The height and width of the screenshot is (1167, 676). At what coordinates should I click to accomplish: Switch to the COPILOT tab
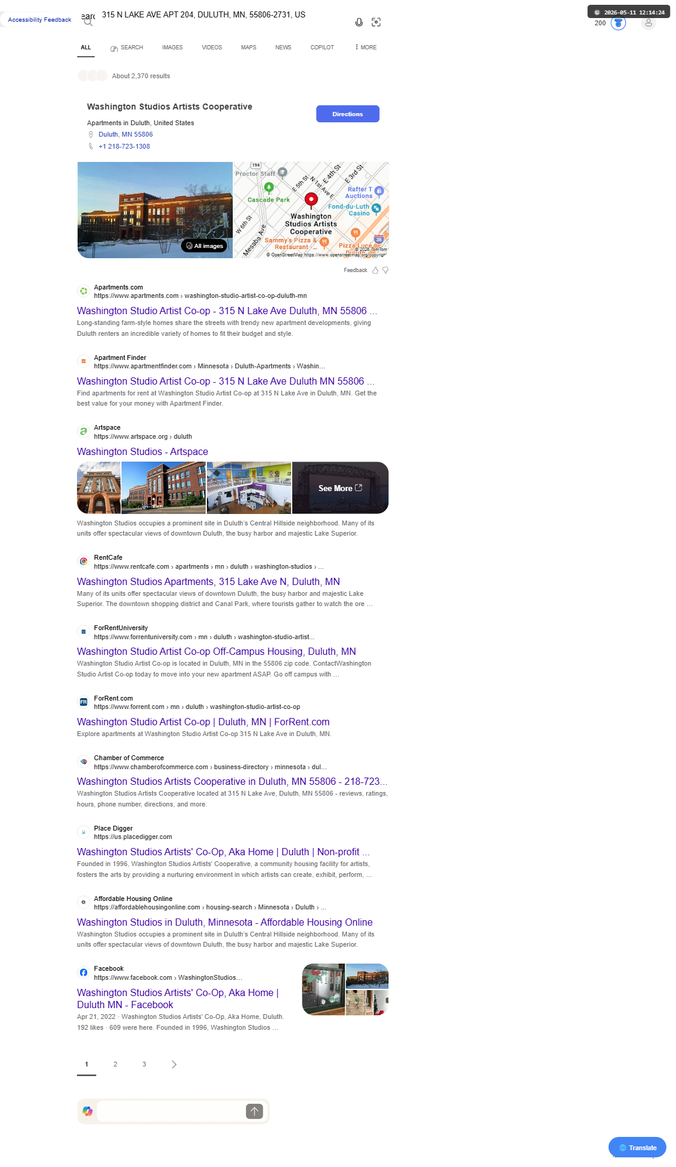[322, 48]
